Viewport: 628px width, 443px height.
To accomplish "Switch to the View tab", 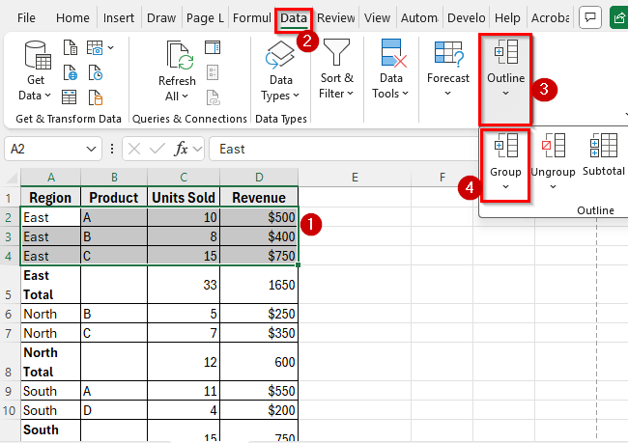I will (x=377, y=18).
